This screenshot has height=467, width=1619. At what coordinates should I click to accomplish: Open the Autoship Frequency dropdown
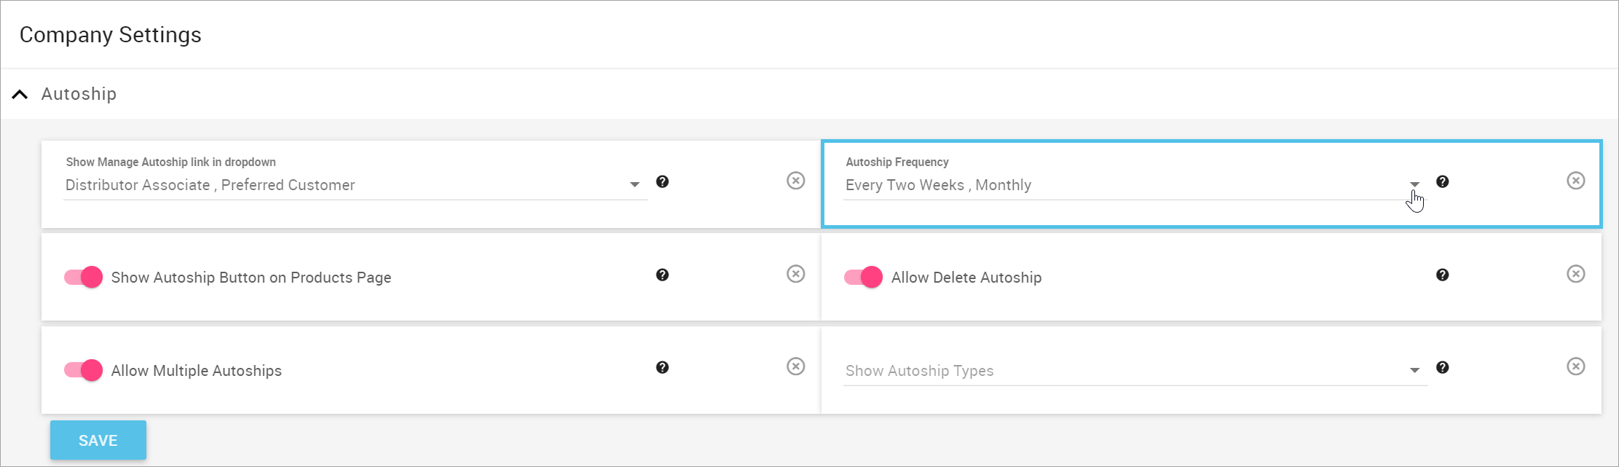click(x=1414, y=185)
